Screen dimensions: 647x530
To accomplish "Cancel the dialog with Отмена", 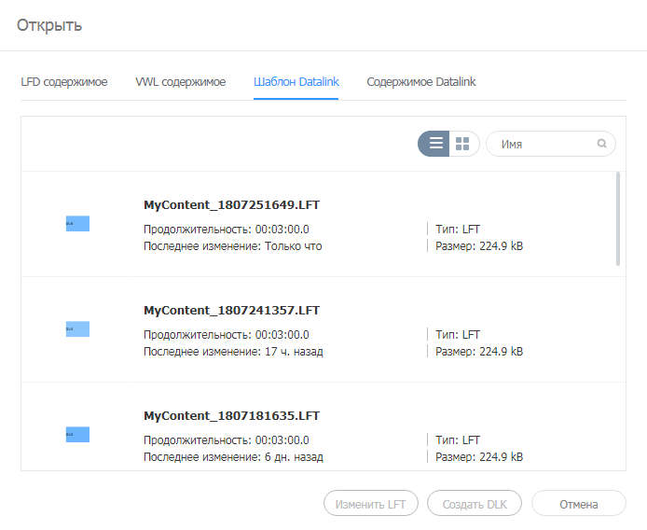I will (x=578, y=504).
